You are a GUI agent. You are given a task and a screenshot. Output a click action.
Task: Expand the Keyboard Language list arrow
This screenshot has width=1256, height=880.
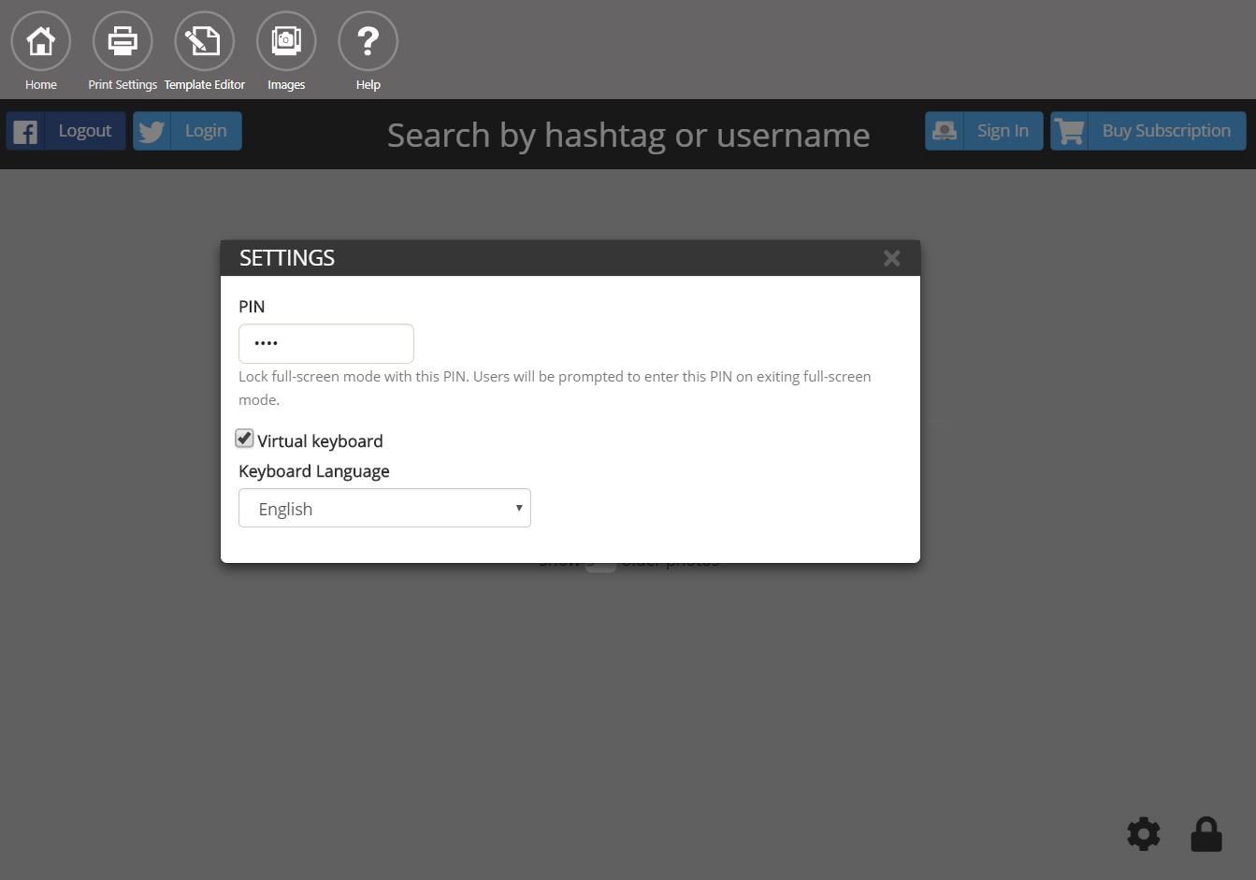point(518,507)
